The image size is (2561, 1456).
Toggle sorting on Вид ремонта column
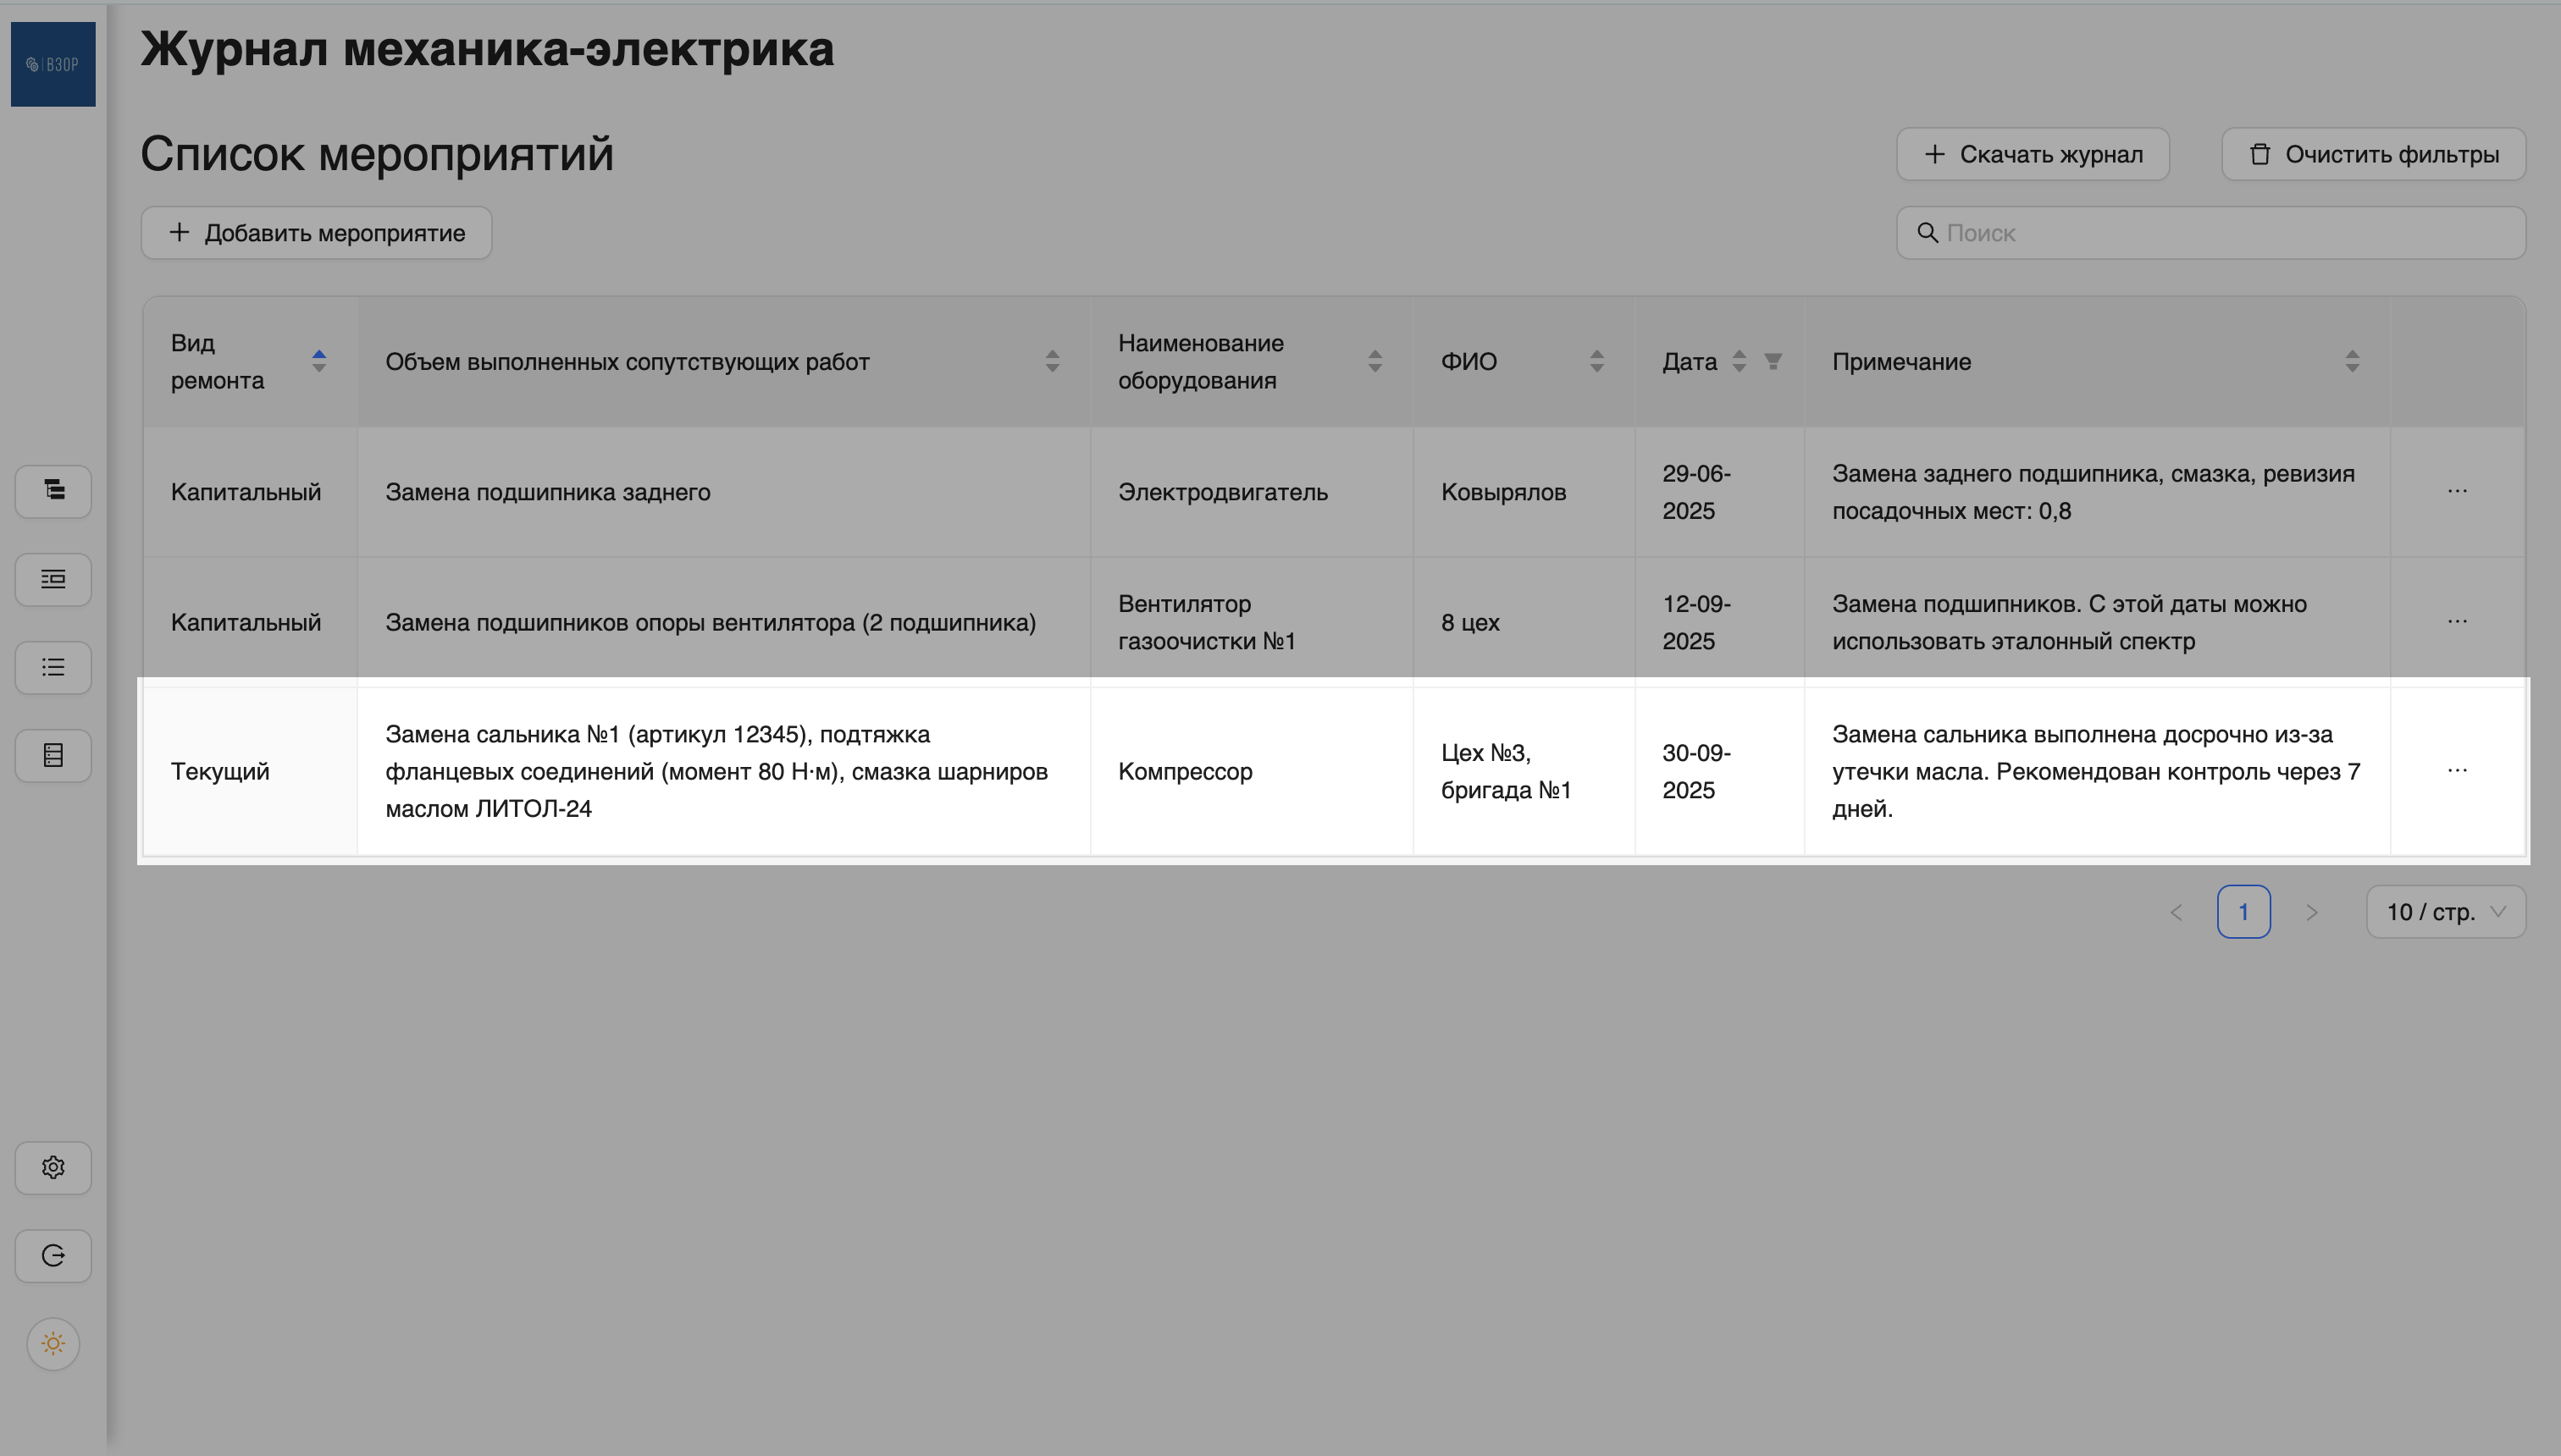pyautogui.click(x=320, y=362)
